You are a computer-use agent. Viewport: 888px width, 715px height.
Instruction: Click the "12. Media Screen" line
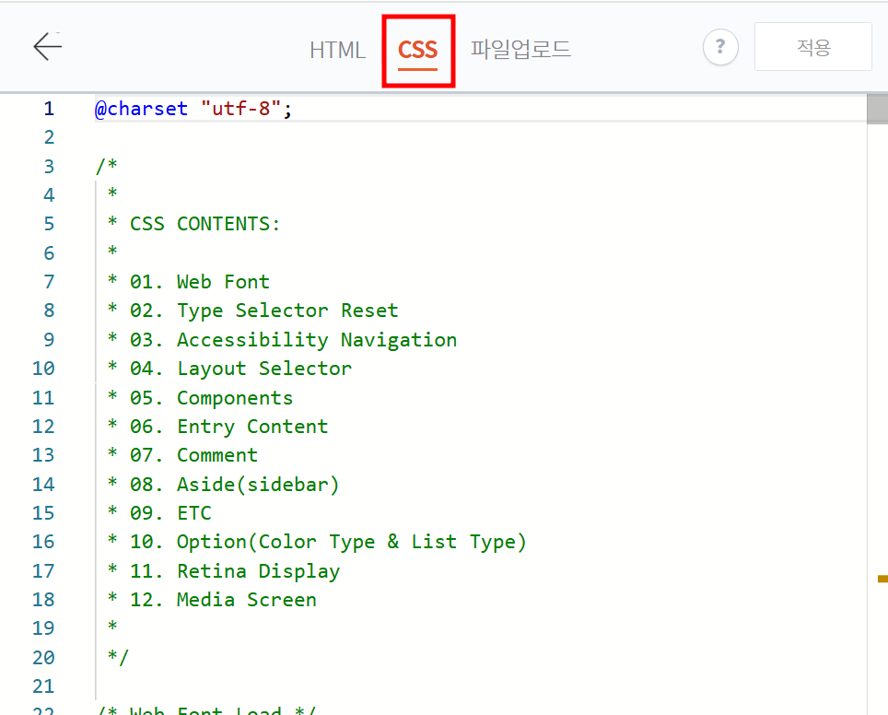pos(213,600)
